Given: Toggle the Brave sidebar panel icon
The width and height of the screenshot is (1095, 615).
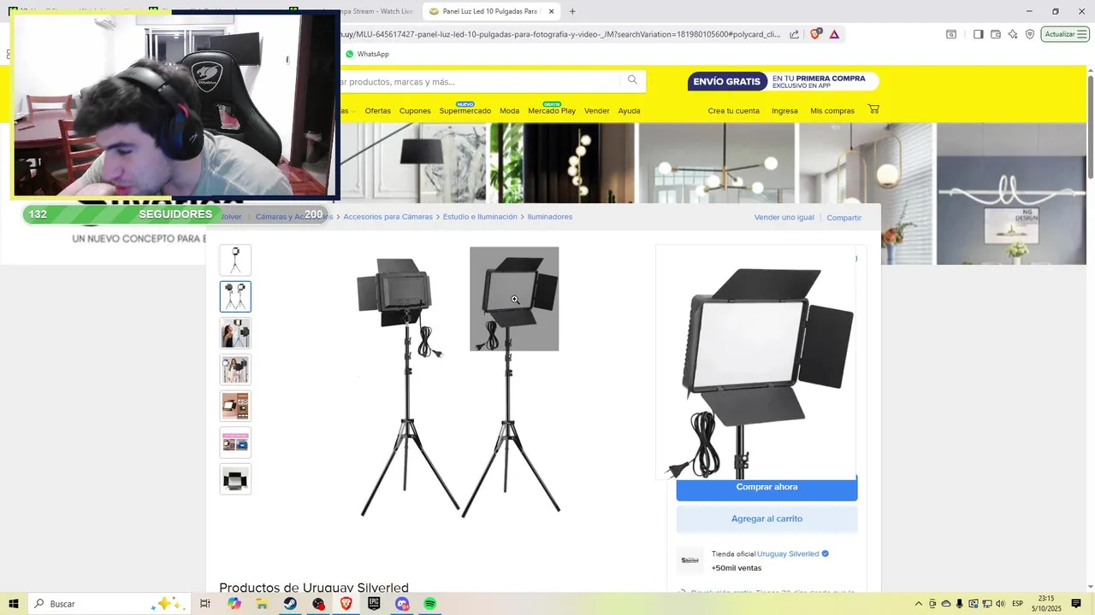Looking at the screenshot, I should [978, 34].
